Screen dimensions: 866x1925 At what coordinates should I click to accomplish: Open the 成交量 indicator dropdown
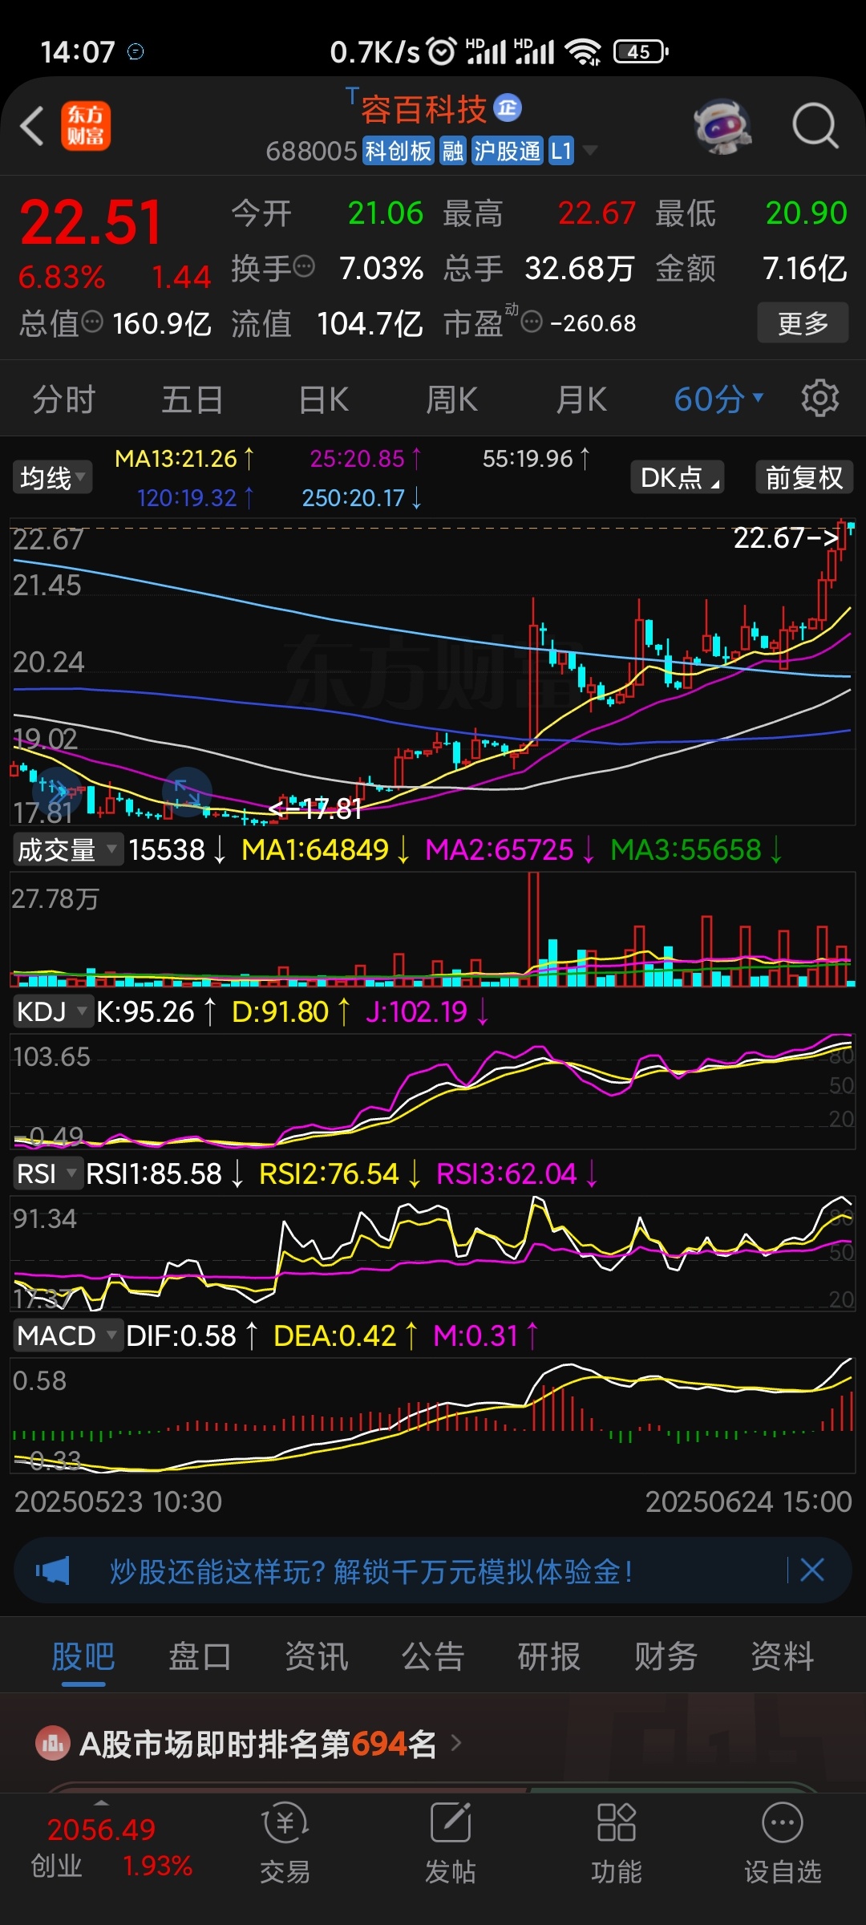(68, 849)
